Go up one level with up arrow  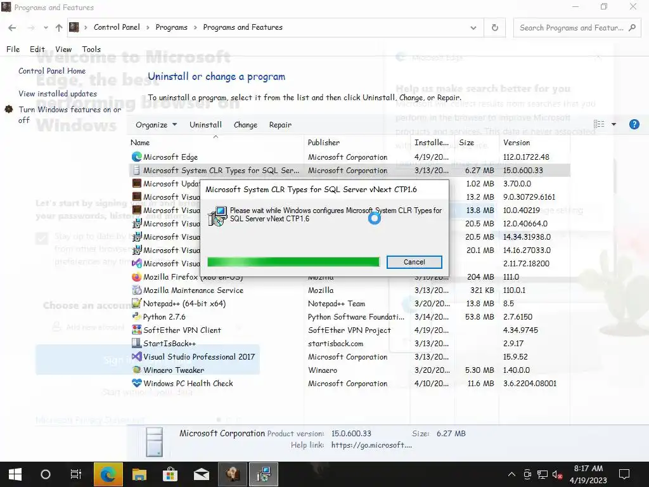coord(59,28)
